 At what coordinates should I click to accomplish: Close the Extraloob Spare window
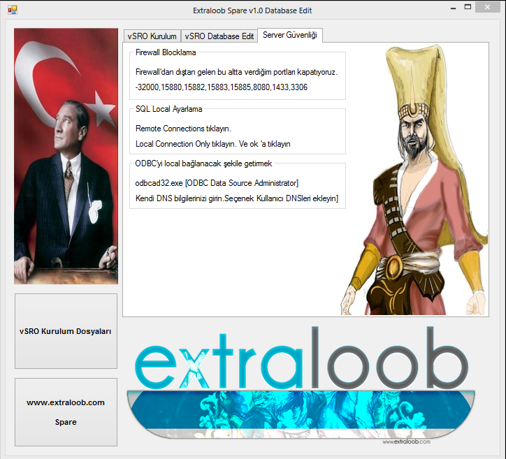[487, 7]
